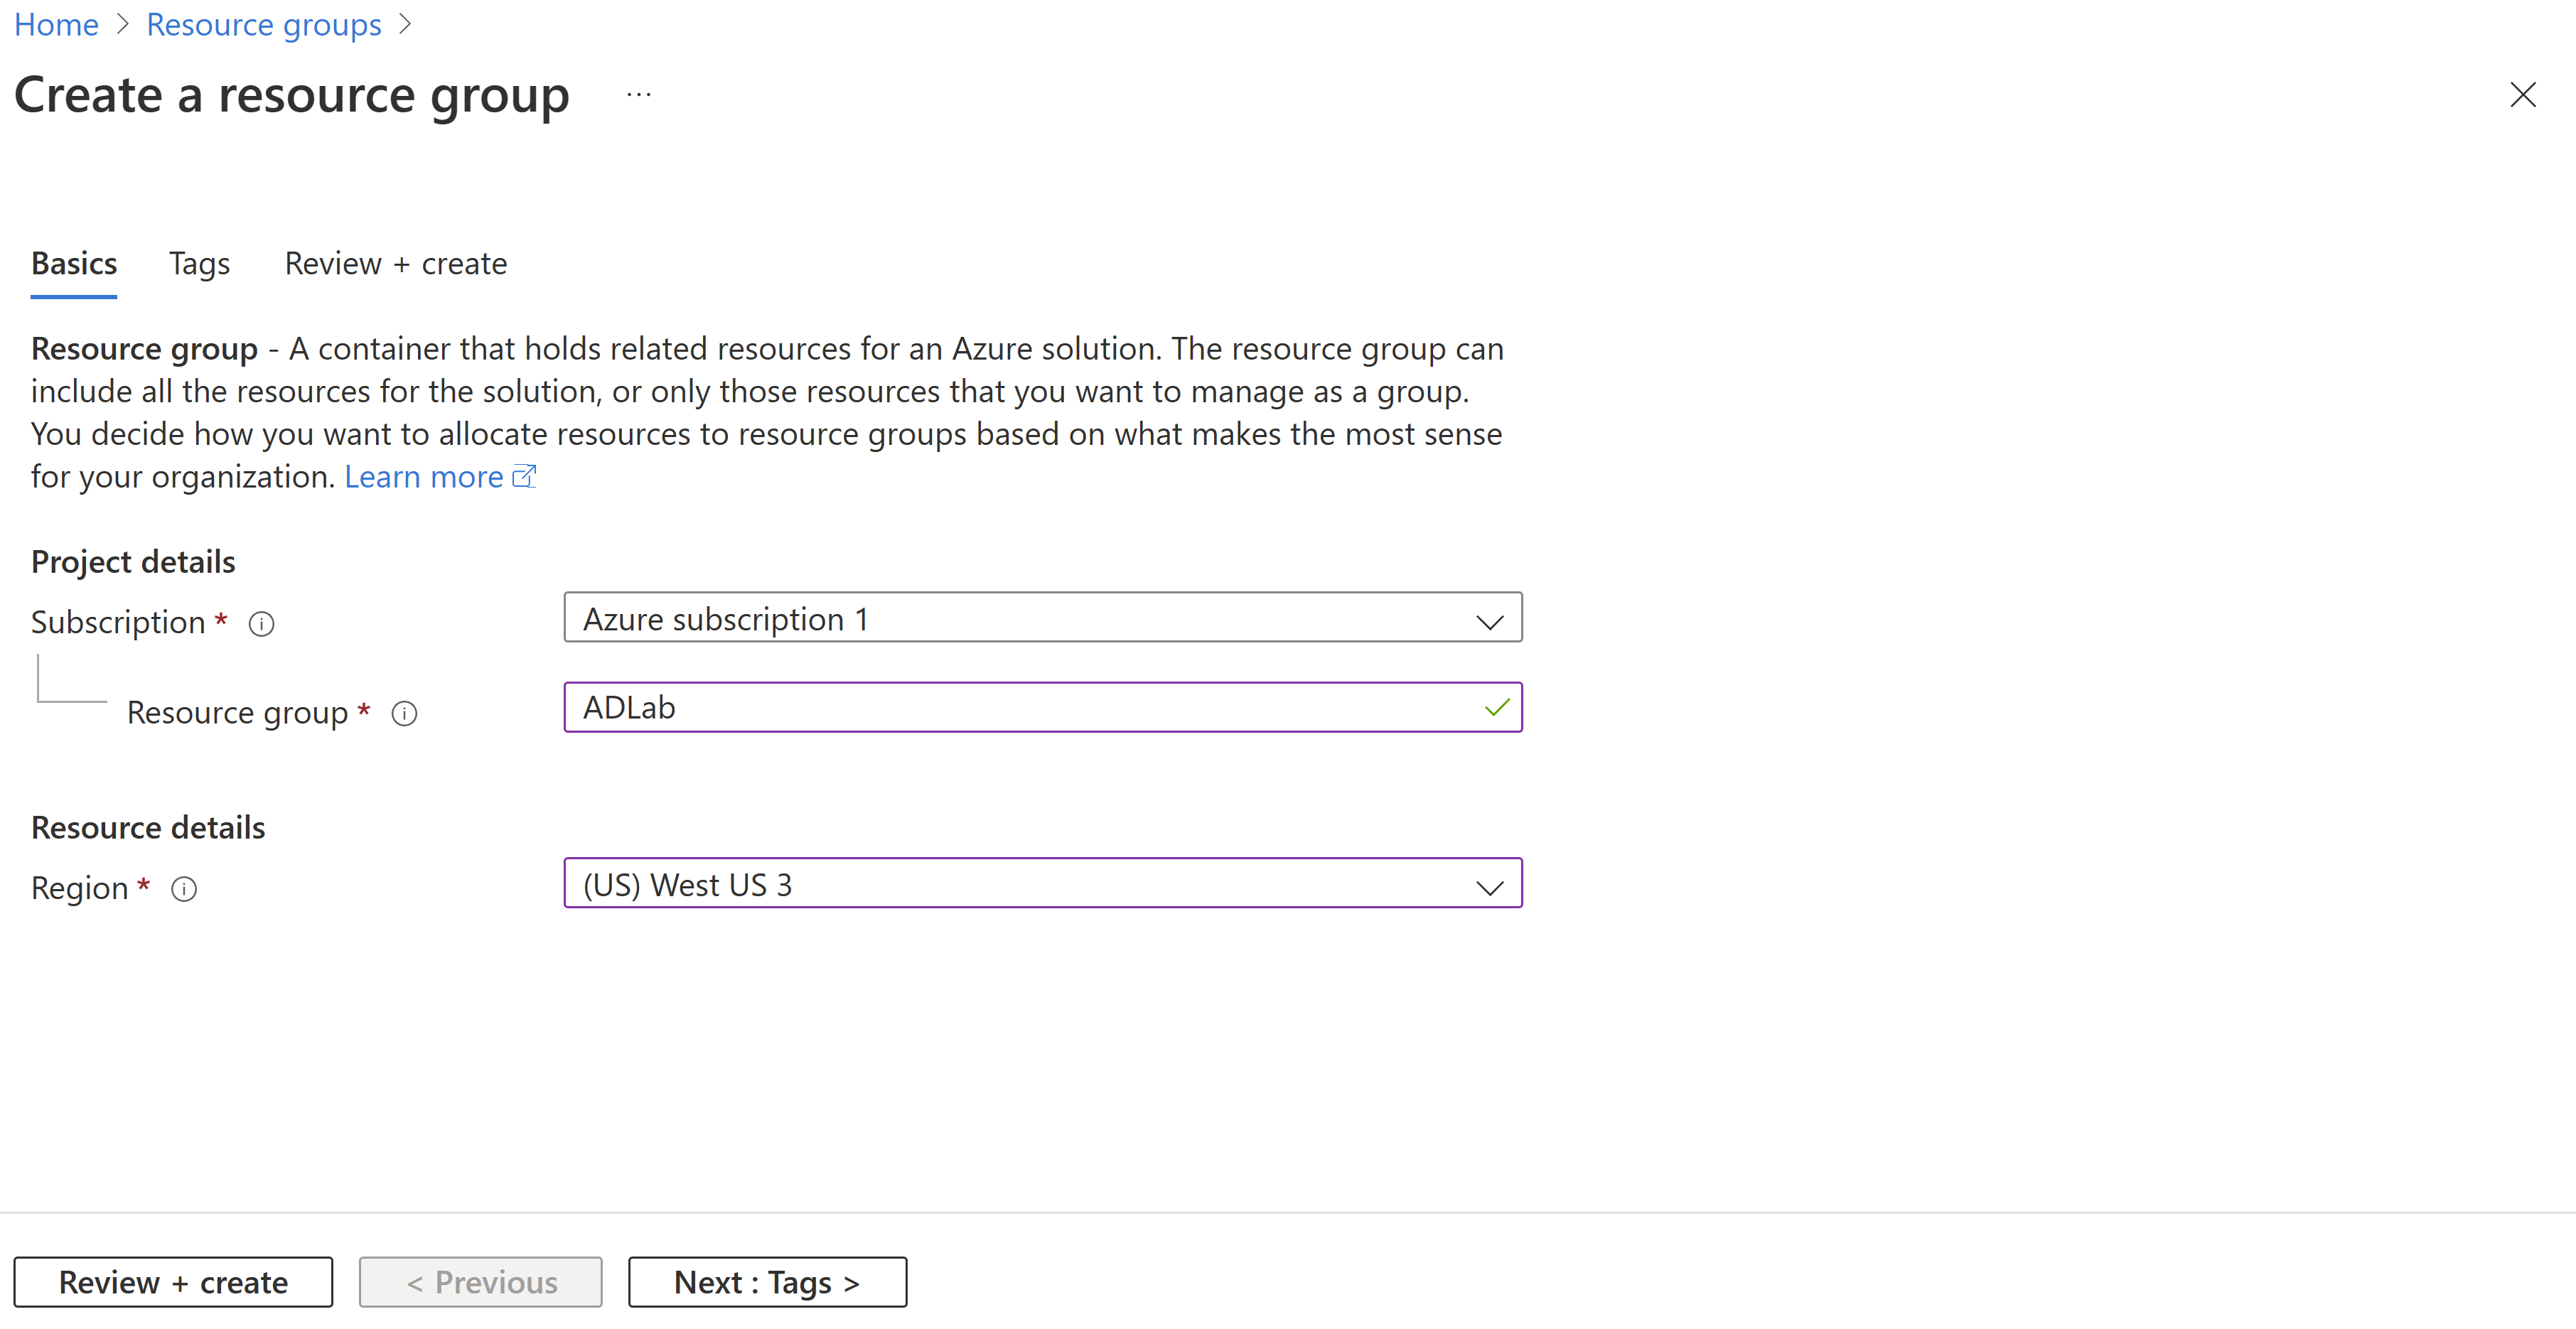The width and height of the screenshot is (2576, 1329).
Task: Open the Resource group info tooltip icon
Action: click(x=404, y=713)
